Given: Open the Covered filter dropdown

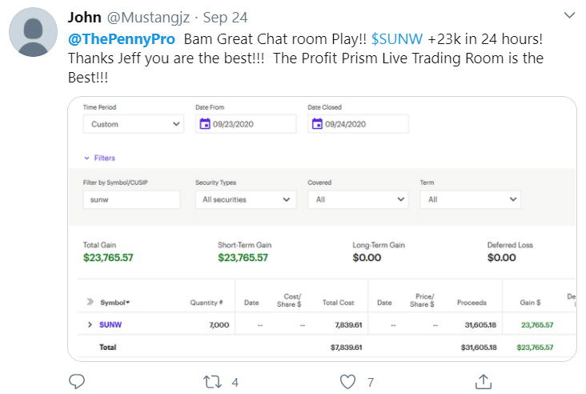Looking at the screenshot, I should coord(358,199).
